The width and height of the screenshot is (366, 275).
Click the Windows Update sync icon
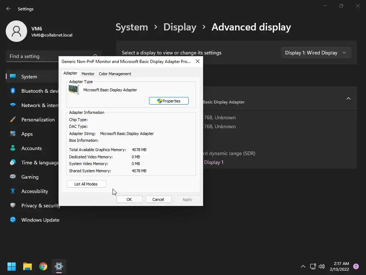[13, 219]
